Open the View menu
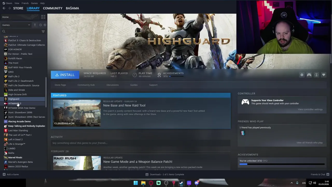Viewport: 332px width, 187px height. [17, 3]
